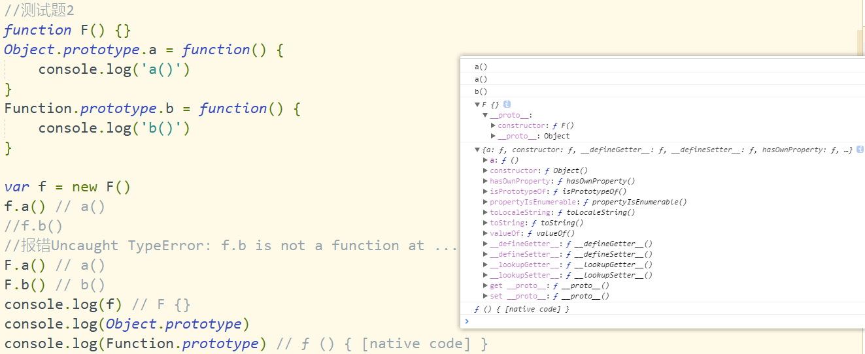
Task: Click console.log('a()') code line
Action: click(114, 69)
